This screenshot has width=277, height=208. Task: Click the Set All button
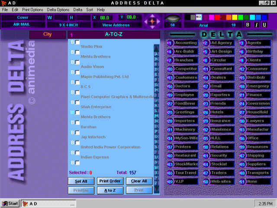pyautogui.click(x=81, y=181)
